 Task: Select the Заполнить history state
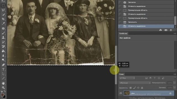pos(146,22)
